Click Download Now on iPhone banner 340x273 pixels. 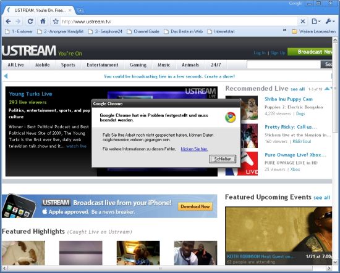click(195, 206)
